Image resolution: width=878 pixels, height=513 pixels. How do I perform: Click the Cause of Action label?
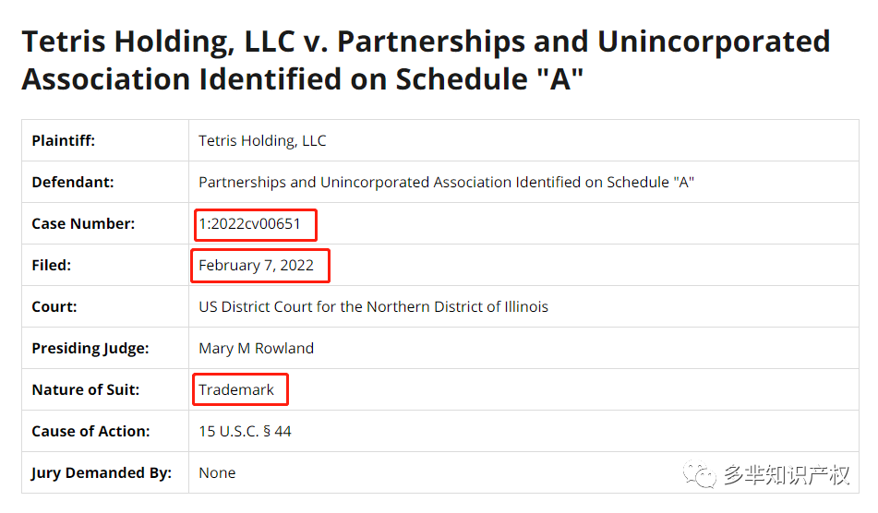[90, 431]
